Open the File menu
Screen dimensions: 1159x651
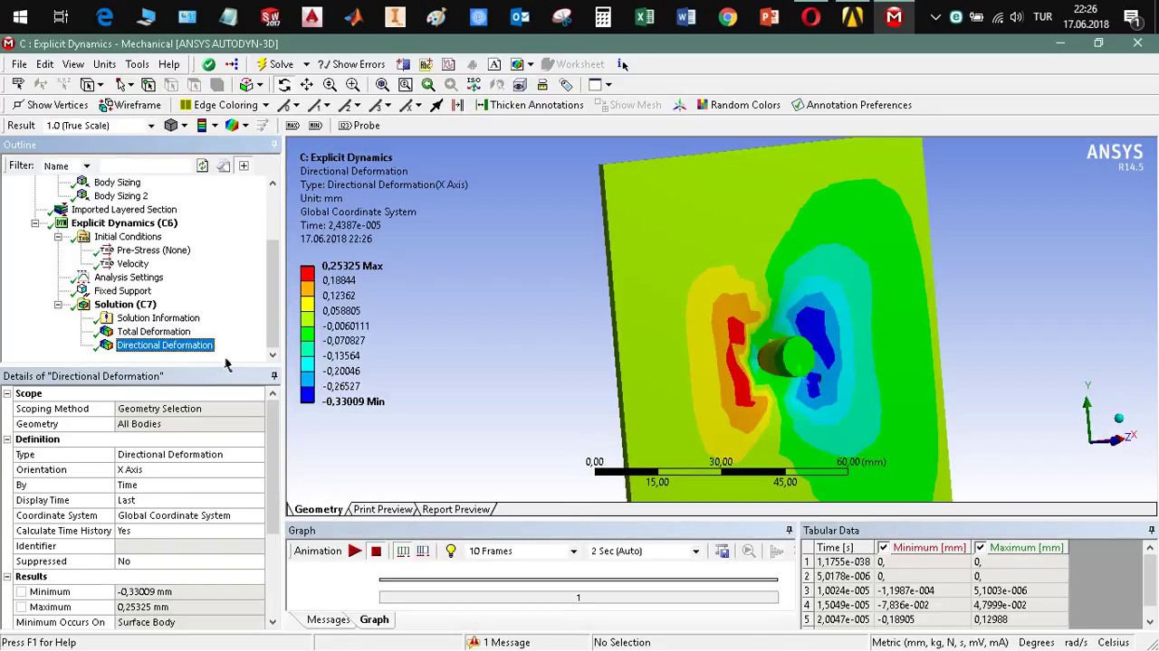click(x=19, y=64)
